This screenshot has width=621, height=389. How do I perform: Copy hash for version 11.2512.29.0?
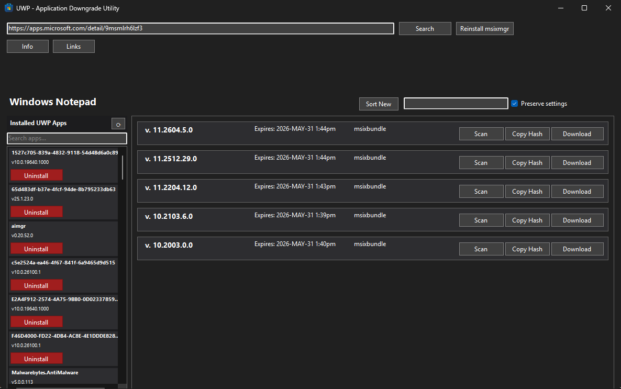[527, 163]
